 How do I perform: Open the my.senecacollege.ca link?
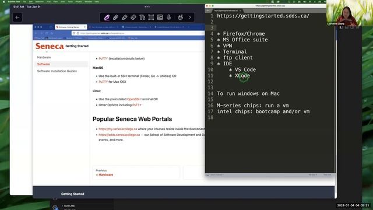pyautogui.click(x=118, y=129)
